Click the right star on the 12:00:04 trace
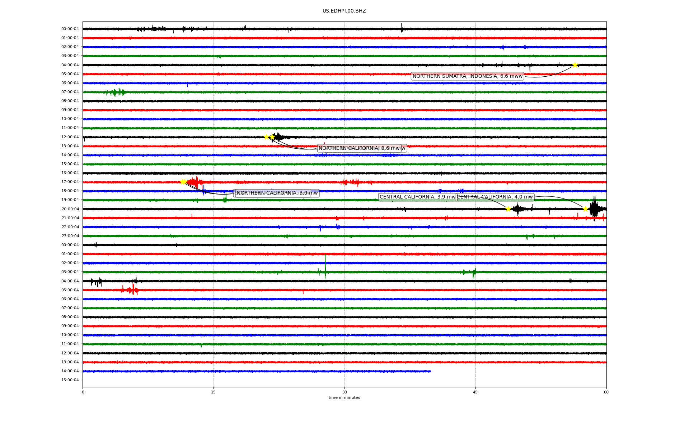The width and height of the screenshot is (689, 430). [x=272, y=137]
